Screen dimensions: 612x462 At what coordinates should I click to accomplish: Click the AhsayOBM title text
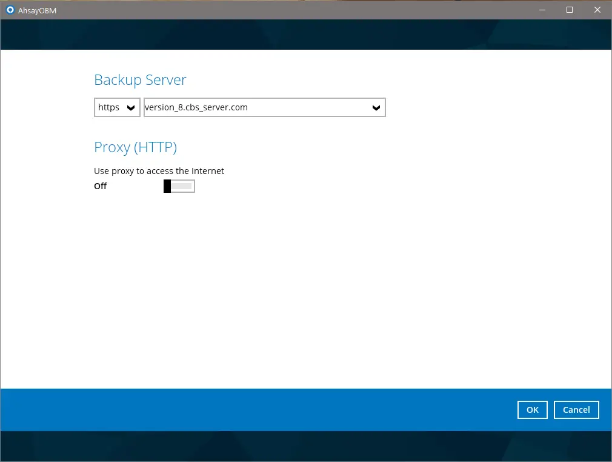pyautogui.click(x=38, y=10)
